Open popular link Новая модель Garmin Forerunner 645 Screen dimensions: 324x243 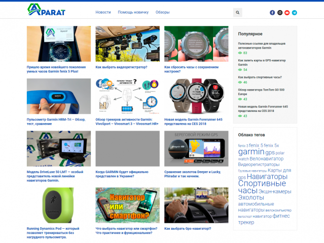coord(263,108)
